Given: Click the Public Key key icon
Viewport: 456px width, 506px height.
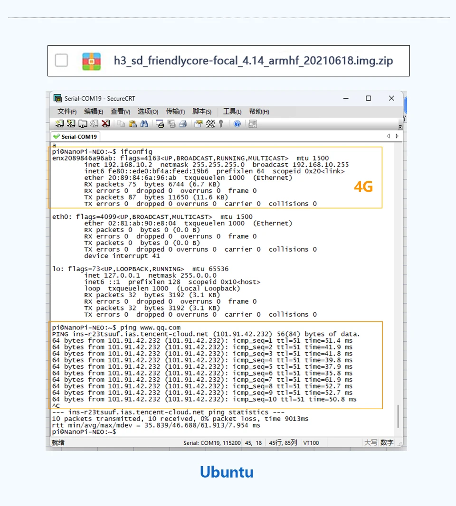Looking at the screenshot, I should (221, 123).
